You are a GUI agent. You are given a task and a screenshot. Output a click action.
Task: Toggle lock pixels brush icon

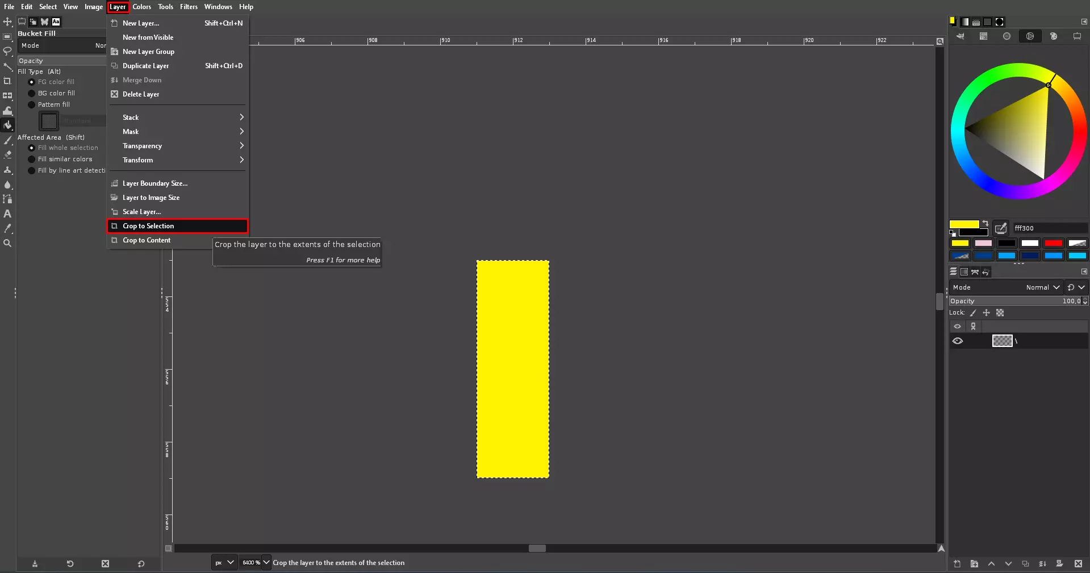(x=973, y=313)
